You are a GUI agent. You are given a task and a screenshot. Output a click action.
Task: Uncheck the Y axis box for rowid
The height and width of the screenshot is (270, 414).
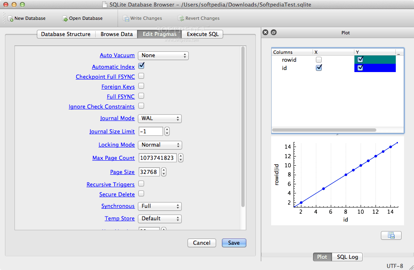click(x=360, y=60)
